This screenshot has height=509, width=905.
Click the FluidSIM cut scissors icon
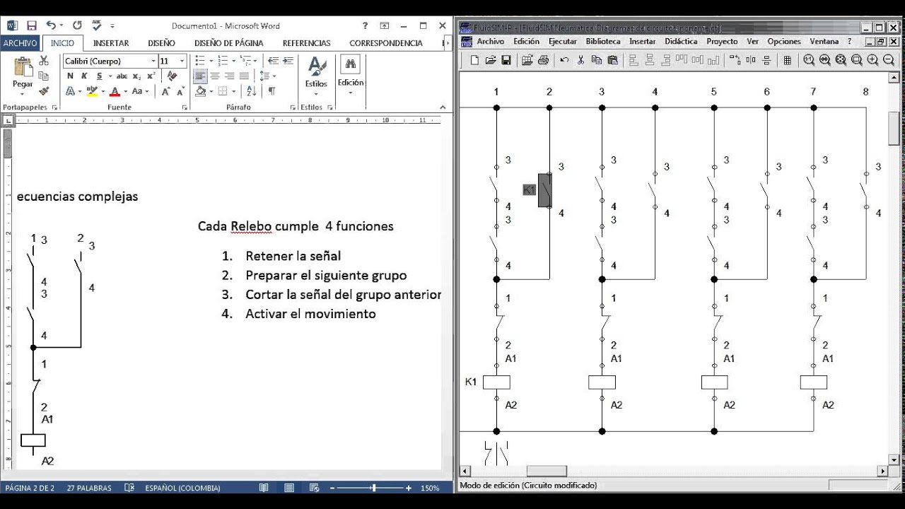click(580, 60)
